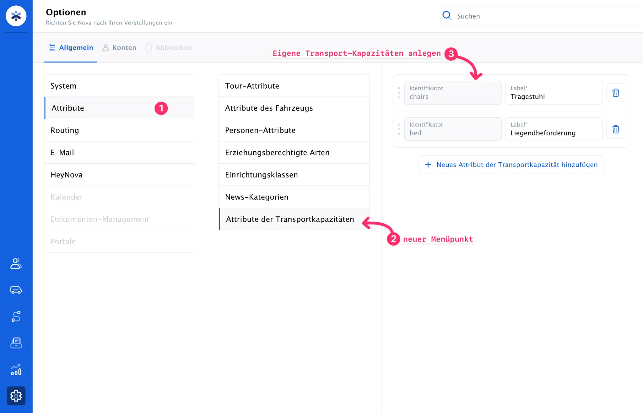643x413 pixels.
Task: Add new transport capacity attribute
Action: (x=511, y=165)
